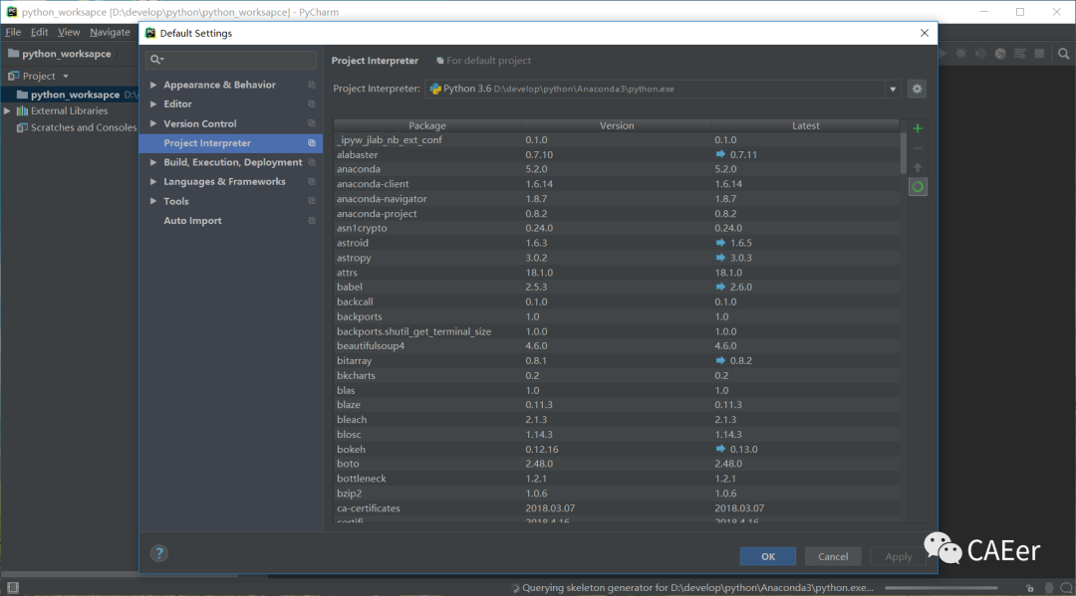The width and height of the screenshot is (1076, 596).
Task: Click the Profile icon in PyCharm toolbar
Action: (x=1000, y=54)
